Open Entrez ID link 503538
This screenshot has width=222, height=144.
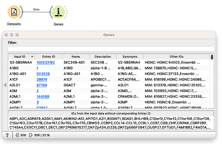(43, 74)
